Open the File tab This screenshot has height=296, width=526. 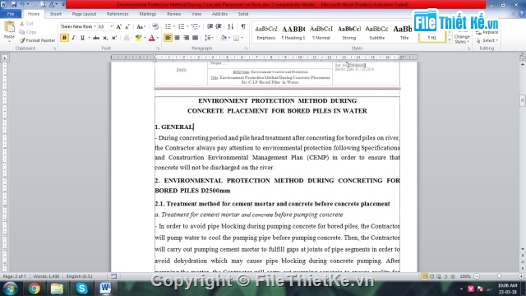click(11, 14)
